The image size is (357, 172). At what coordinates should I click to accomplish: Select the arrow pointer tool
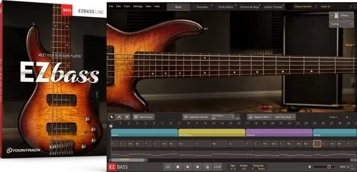click(x=111, y=117)
